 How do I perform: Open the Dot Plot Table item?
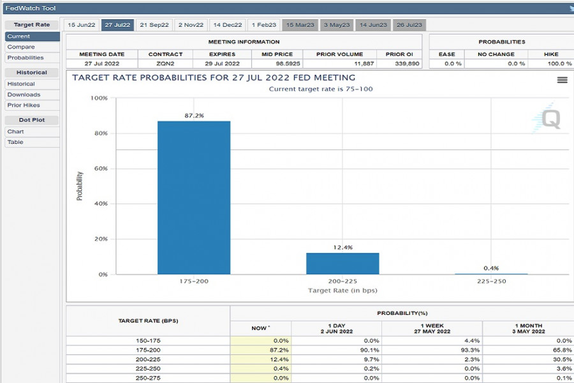(33, 142)
